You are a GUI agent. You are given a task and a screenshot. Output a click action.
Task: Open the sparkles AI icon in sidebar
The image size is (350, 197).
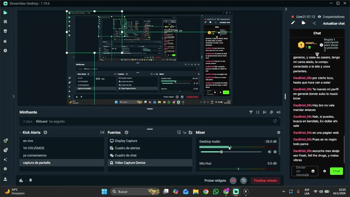tap(5, 160)
